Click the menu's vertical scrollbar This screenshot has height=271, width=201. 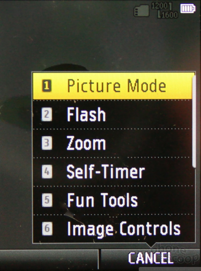coord(194,121)
